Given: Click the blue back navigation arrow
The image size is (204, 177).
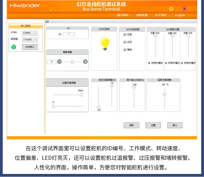Looking at the screenshot, I should [x=47, y=21].
